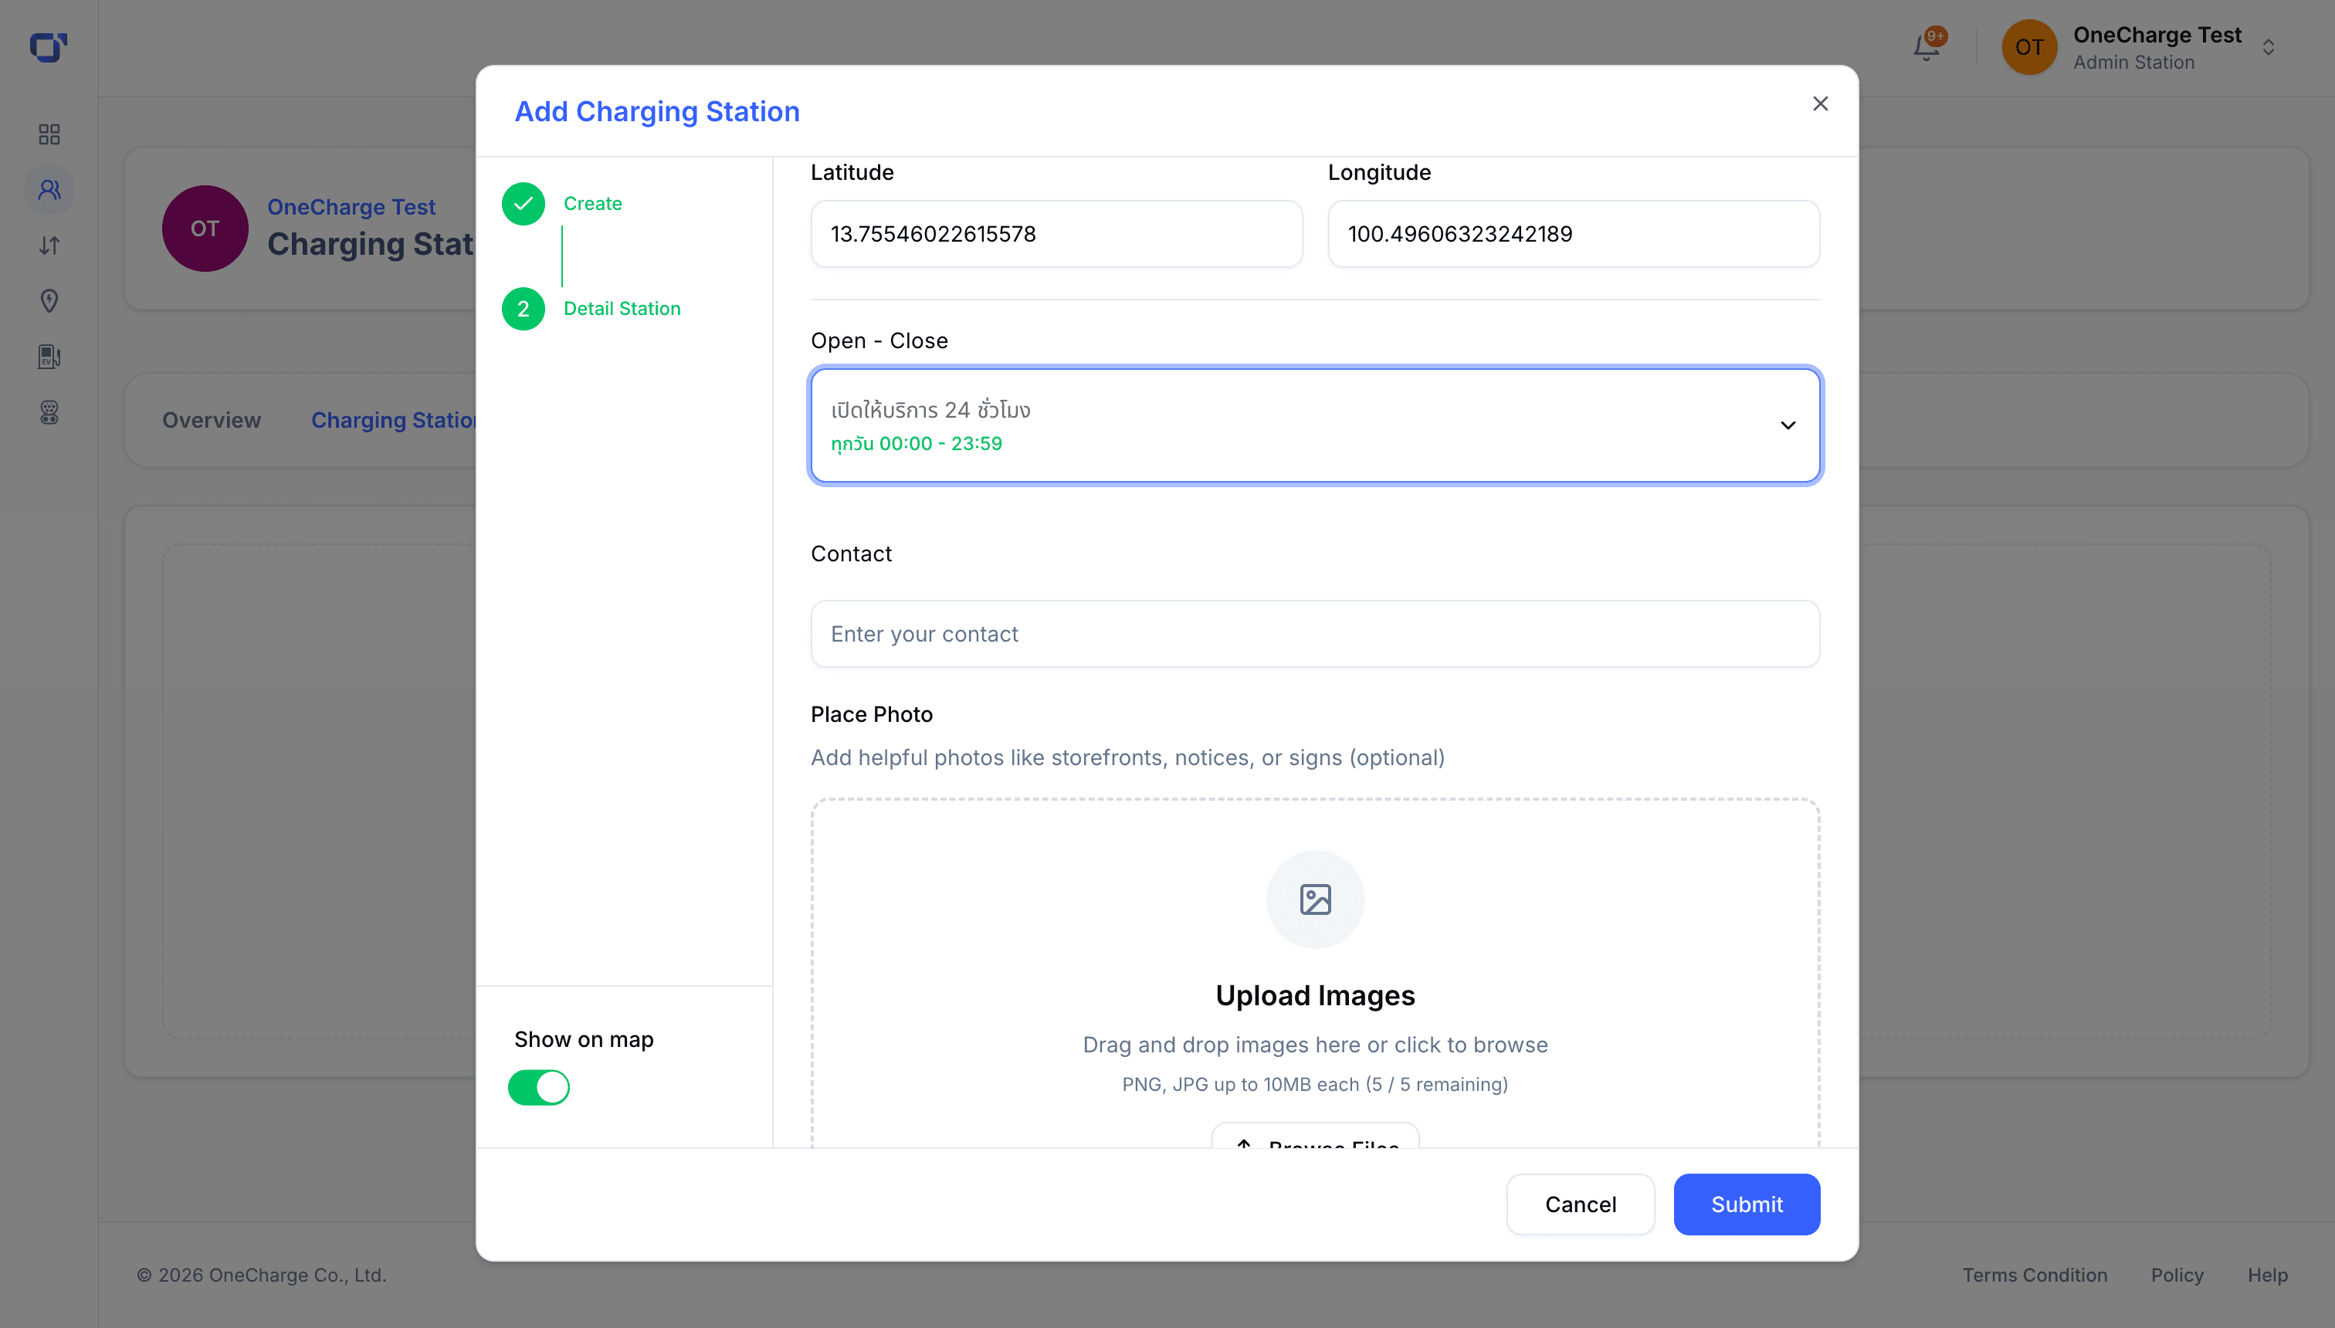This screenshot has height=1328, width=2335.
Task: Expand the Open - Close hours dropdown
Action: click(x=1314, y=425)
